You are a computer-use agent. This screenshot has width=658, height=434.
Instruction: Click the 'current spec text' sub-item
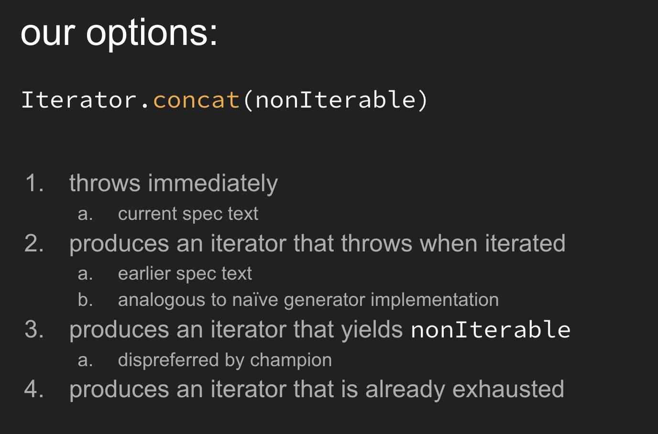188,214
